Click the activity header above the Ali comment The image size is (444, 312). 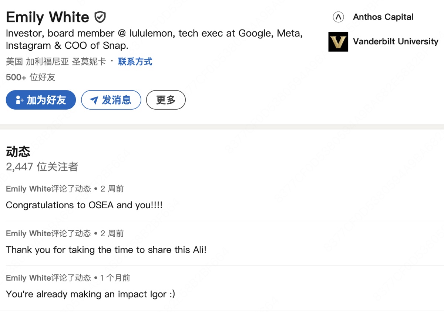[x=65, y=233]
